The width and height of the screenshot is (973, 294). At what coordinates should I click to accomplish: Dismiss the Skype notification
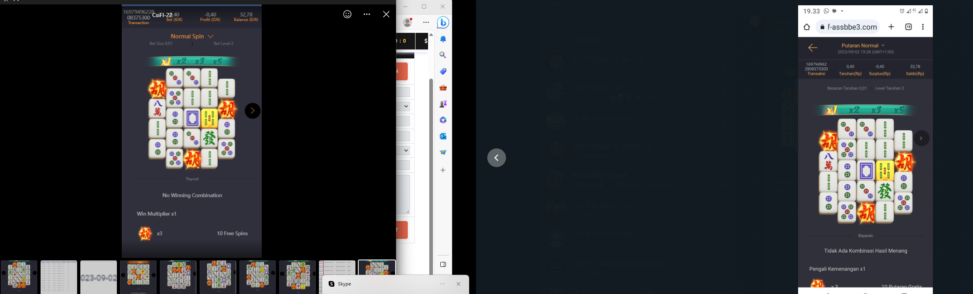459,284
